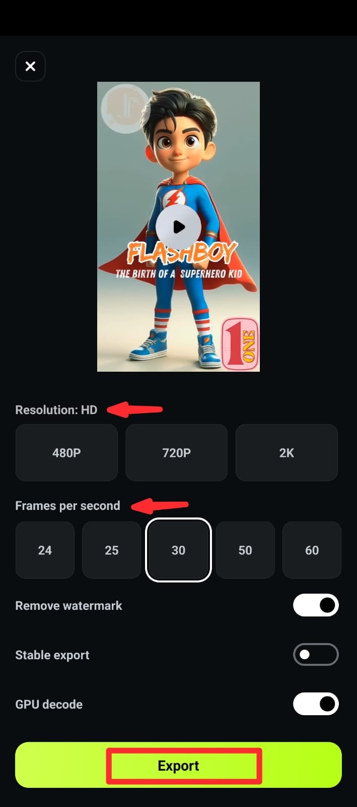Set frame rate to 24

[45, 550]
